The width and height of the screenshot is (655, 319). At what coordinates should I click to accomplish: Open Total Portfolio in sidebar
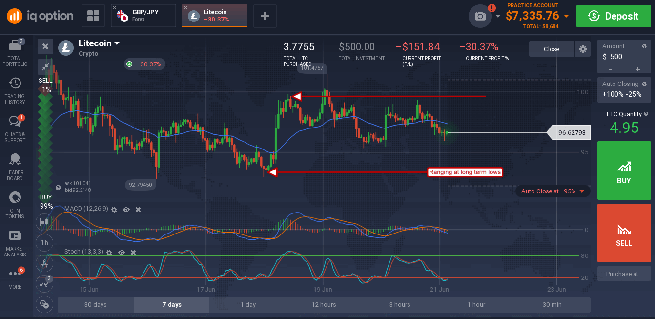[x=15, y=53]
